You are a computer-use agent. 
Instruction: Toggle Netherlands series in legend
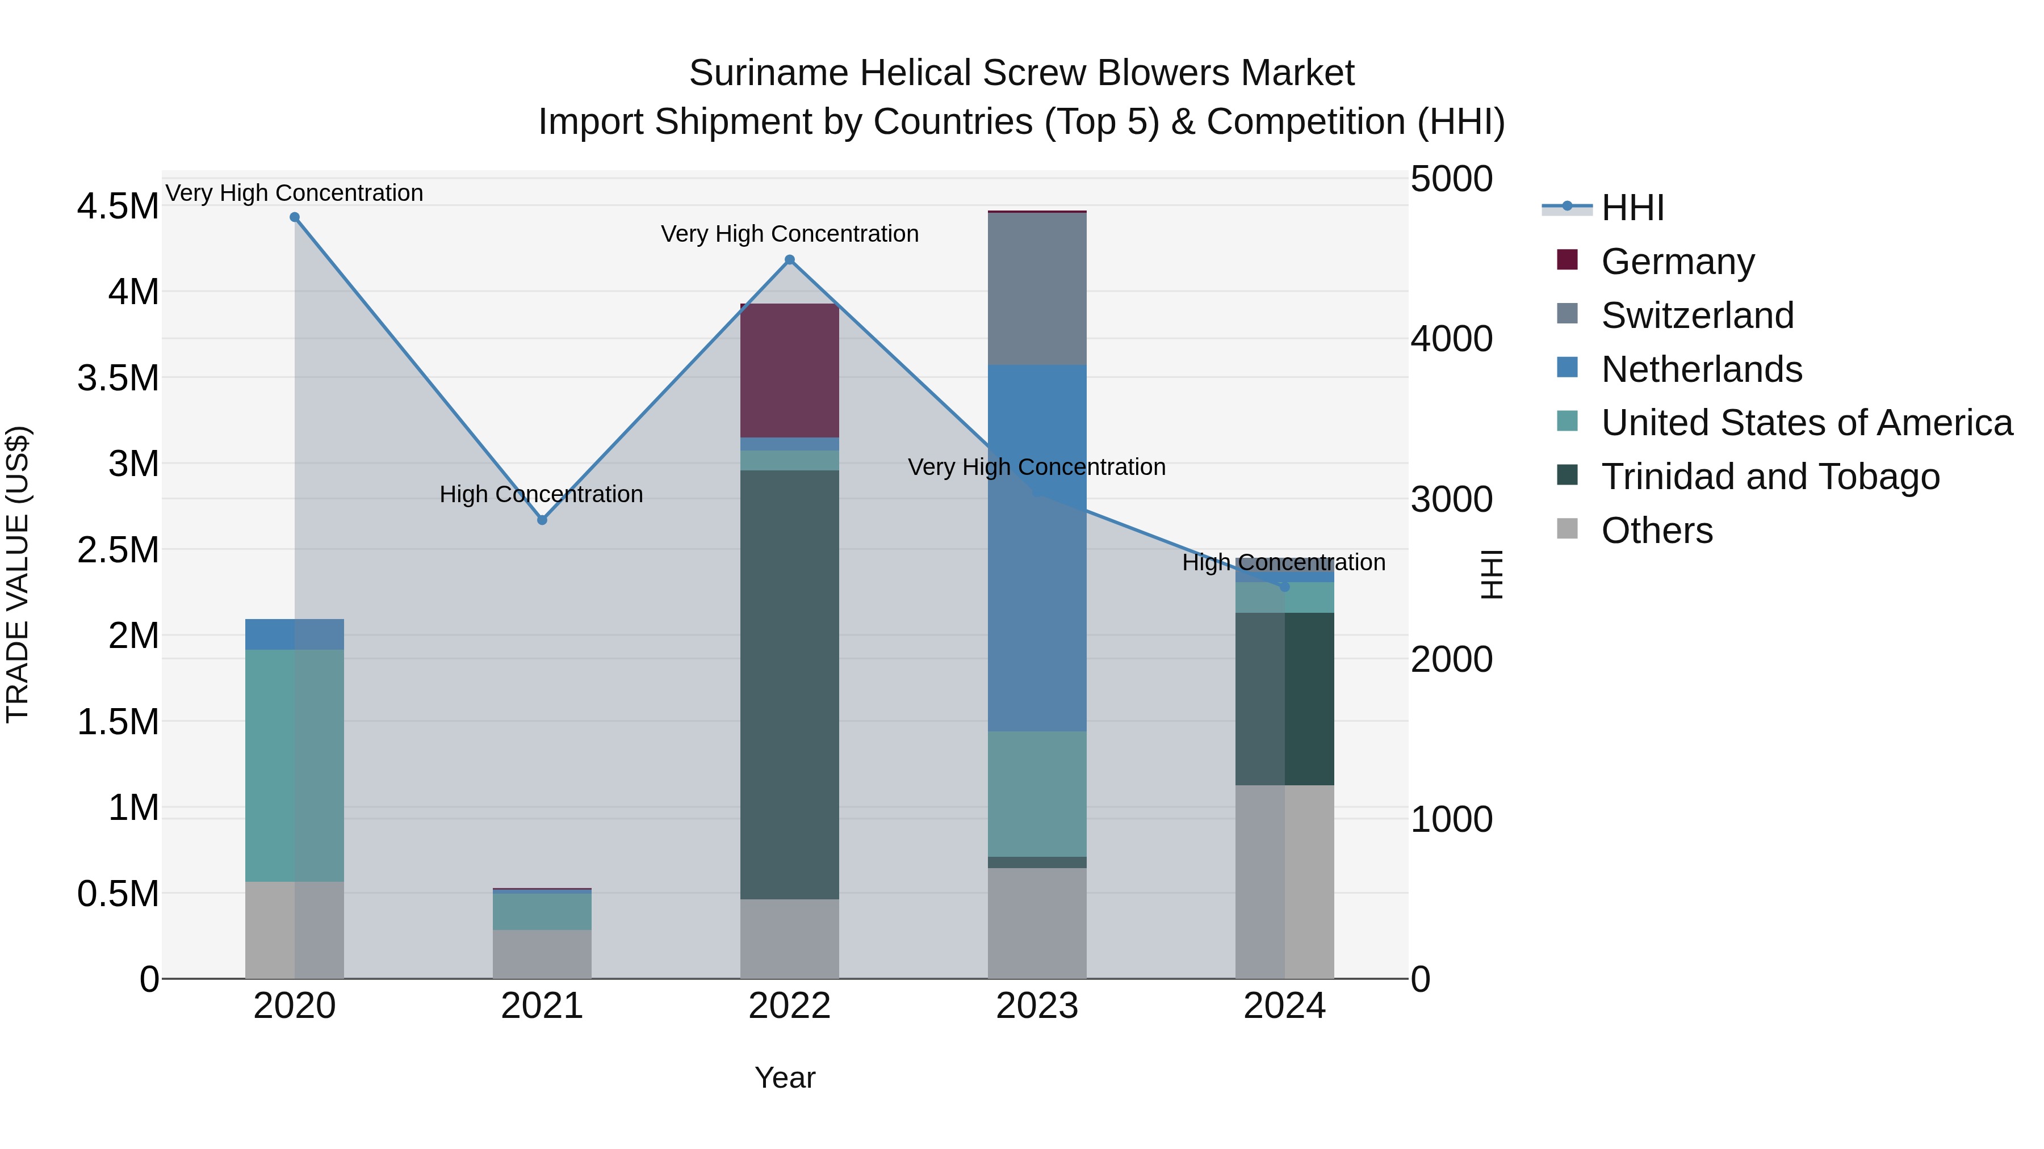point(1680,369)
